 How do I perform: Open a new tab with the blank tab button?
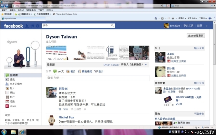coord(48,19)
